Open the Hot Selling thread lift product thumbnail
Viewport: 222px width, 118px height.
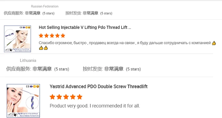(x=17, y=39)
